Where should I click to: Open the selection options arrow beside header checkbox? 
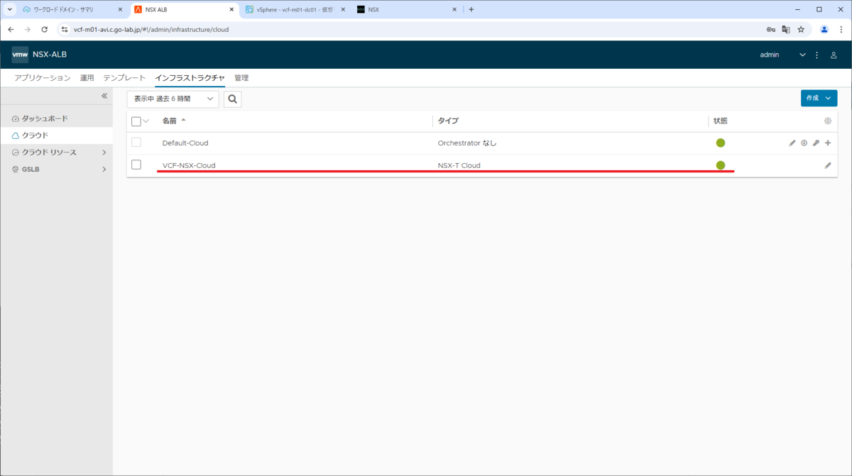[x=146, y=121]
